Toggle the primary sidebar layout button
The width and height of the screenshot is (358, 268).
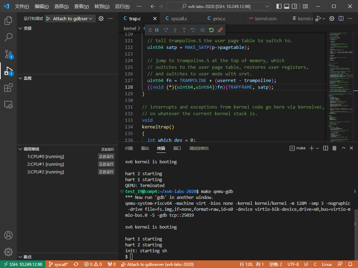[279, 7]
